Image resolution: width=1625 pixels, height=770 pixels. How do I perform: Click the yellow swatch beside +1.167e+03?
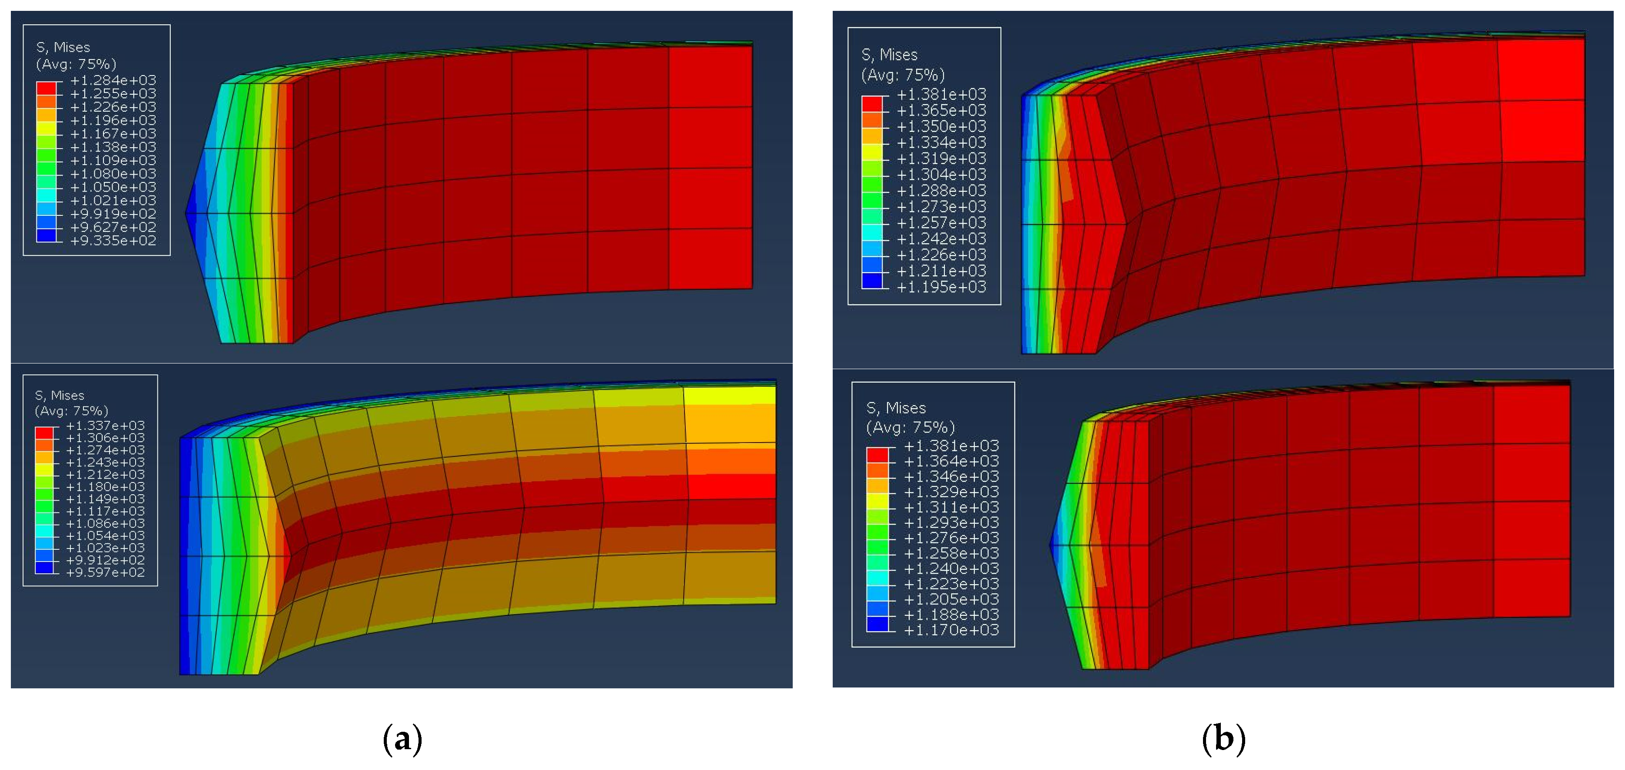[46, 129]
